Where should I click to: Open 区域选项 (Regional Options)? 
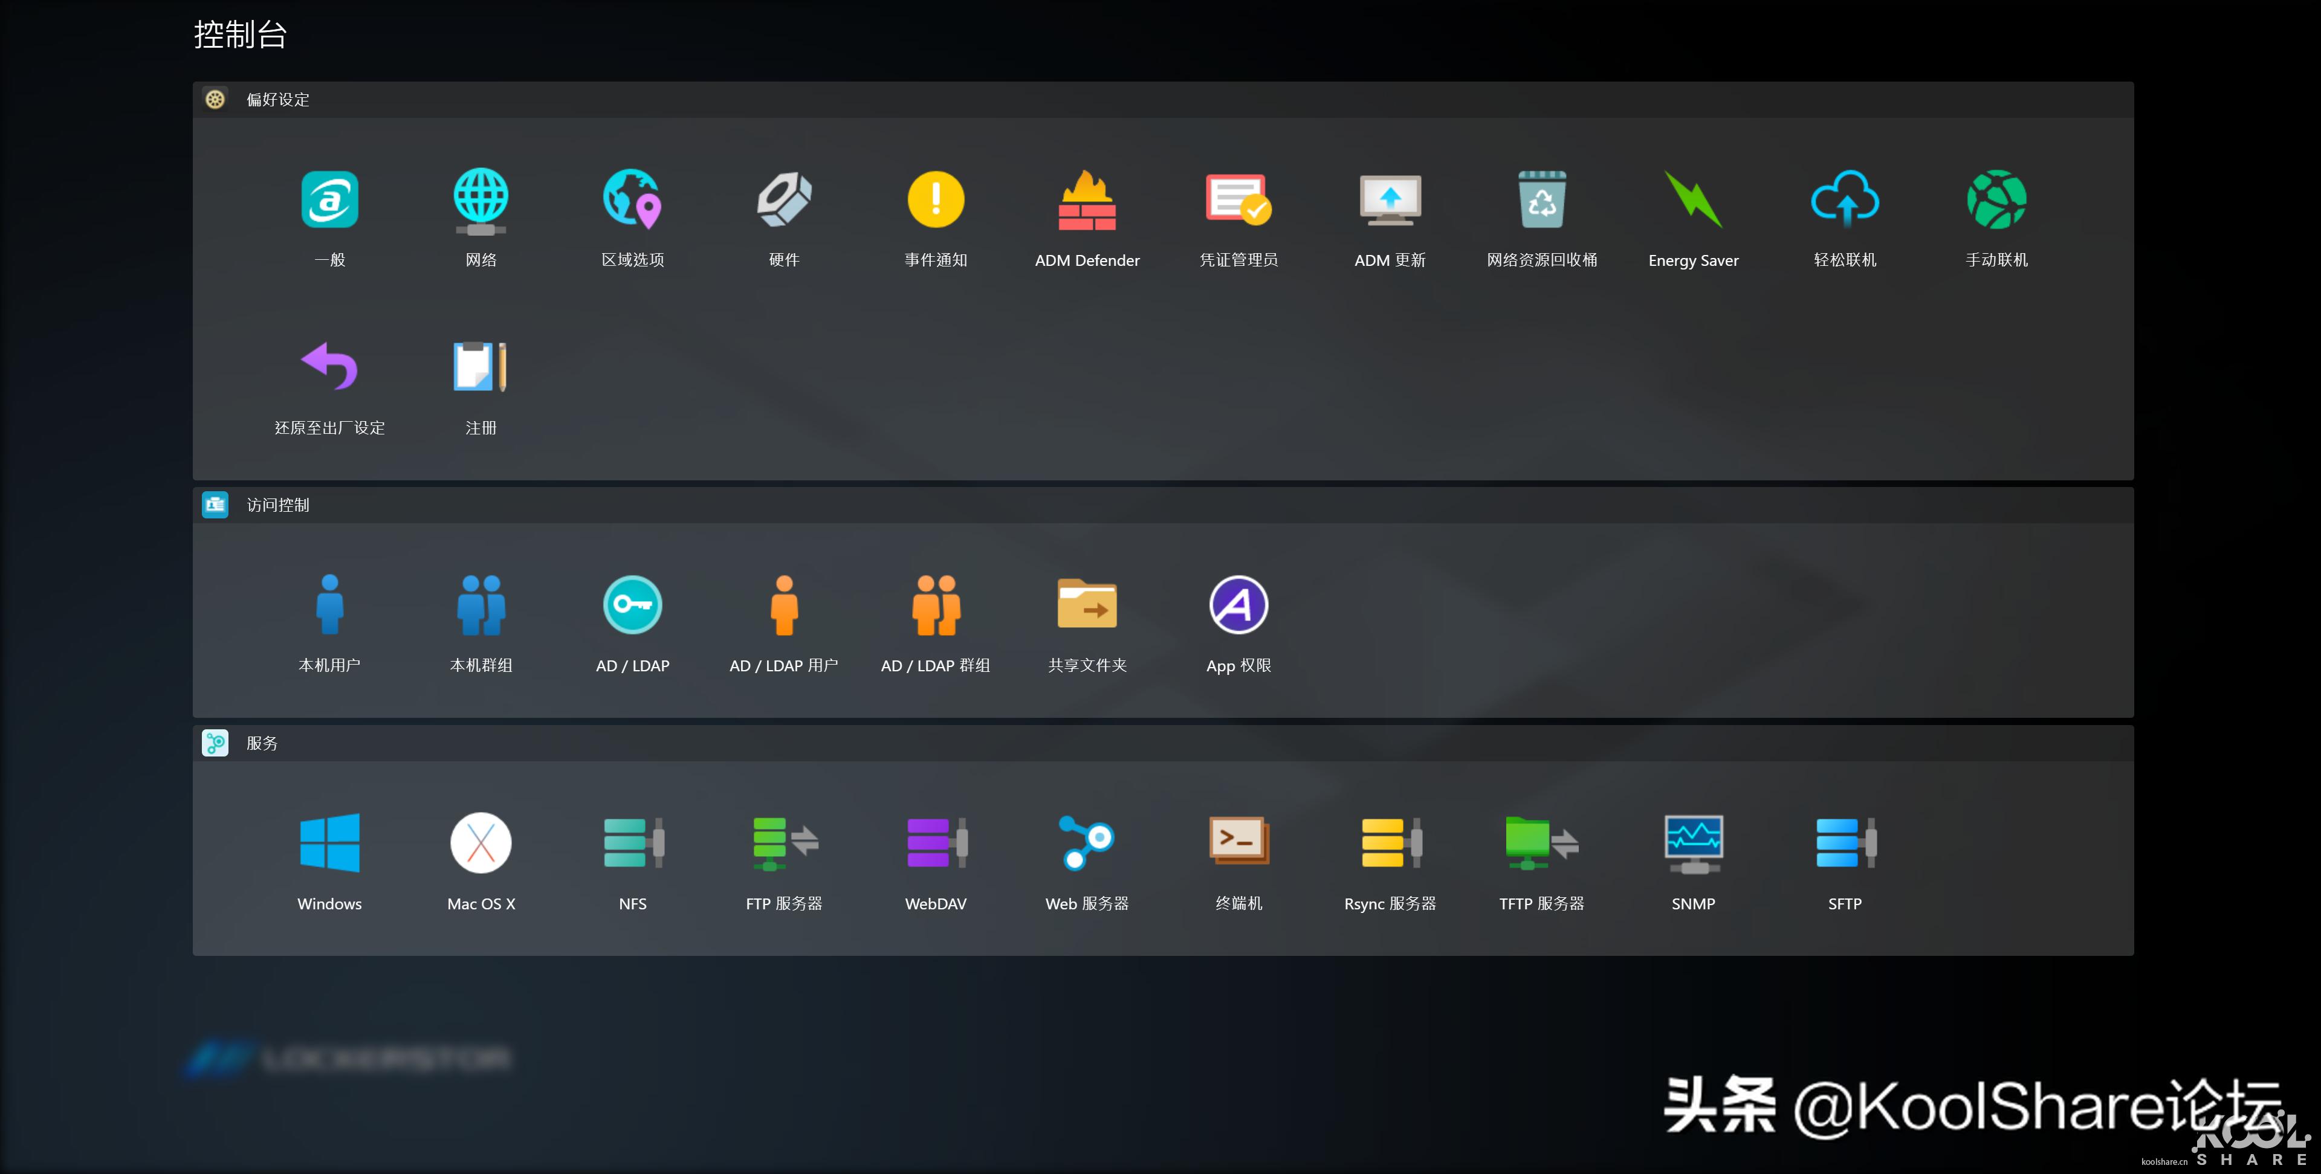pos(632,216)
